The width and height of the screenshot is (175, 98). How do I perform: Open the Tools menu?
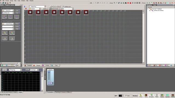19,1
